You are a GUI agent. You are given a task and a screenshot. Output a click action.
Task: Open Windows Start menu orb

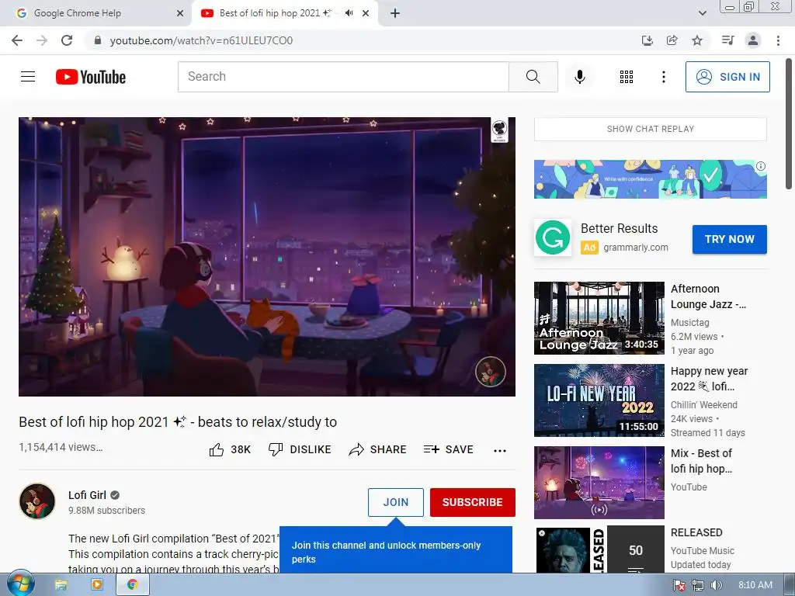[21, 584]
